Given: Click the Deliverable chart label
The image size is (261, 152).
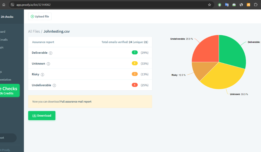Looking at the screenshot, I should click(x=254, y=42).
